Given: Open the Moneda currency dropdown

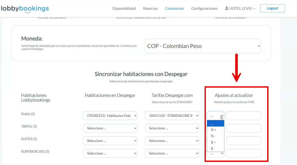Looking at the screenshot, I should pyautogui.click(x=203, y=46).
